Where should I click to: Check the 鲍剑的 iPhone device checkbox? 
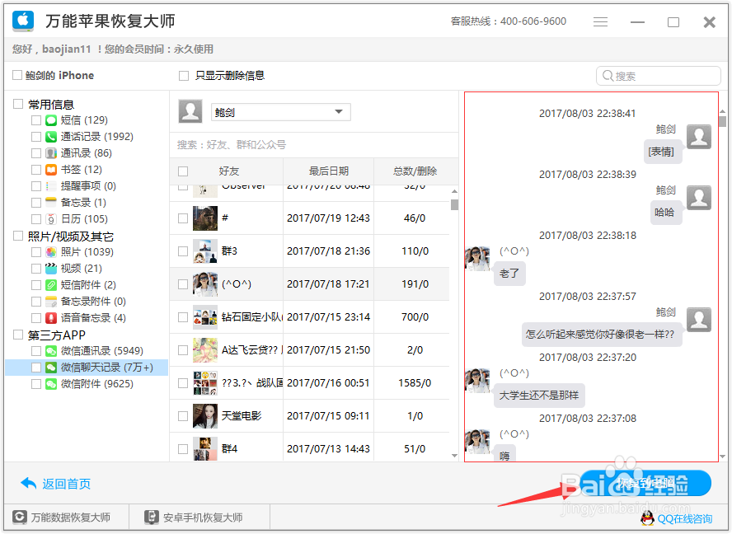click(17, 75)
